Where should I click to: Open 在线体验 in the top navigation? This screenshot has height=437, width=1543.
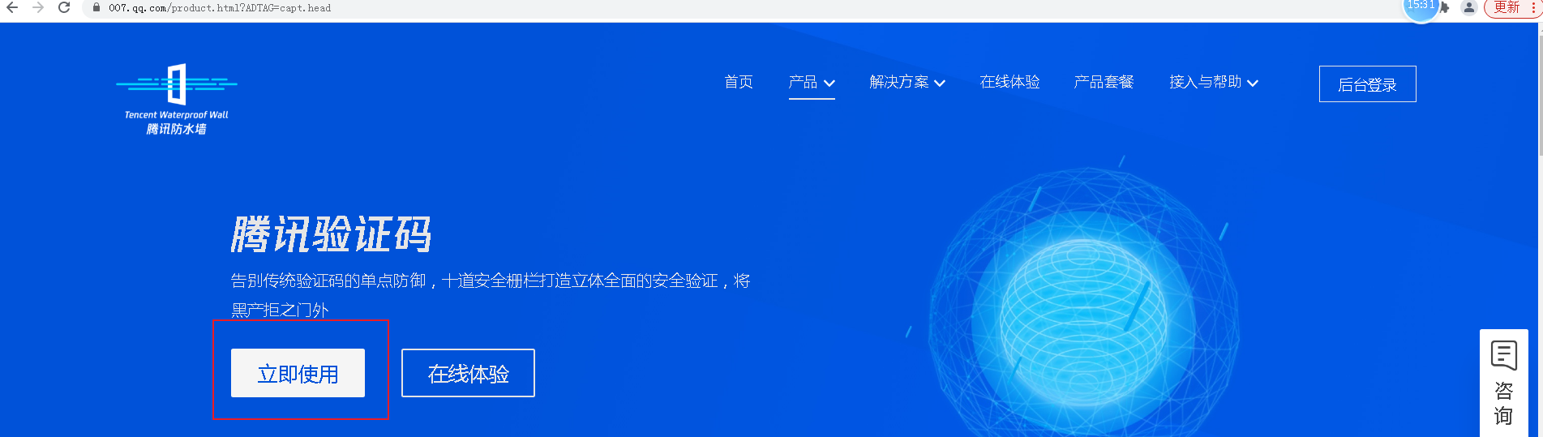(1009, 82)
